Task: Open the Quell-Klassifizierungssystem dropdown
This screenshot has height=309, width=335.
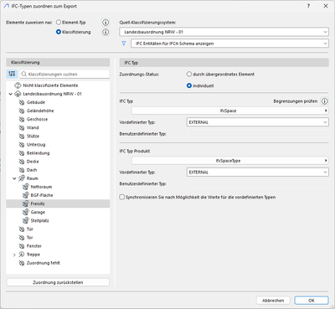Action: 224,32
